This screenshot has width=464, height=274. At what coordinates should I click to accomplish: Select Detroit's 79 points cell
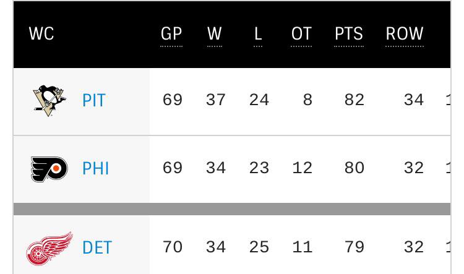coord(354,247)
